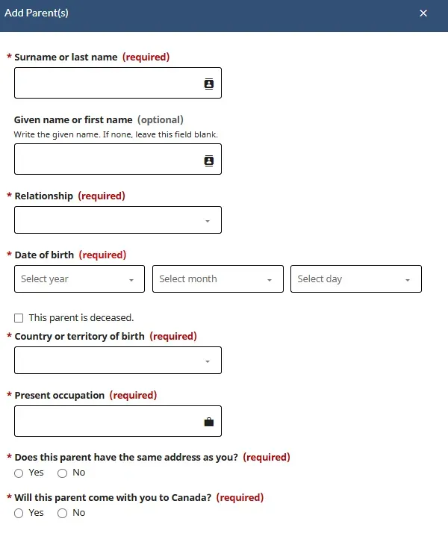The width and height of the screenshot is (448, 545).
Task: Open Country or territory of birth dropdown
Action: click(118, 361)
